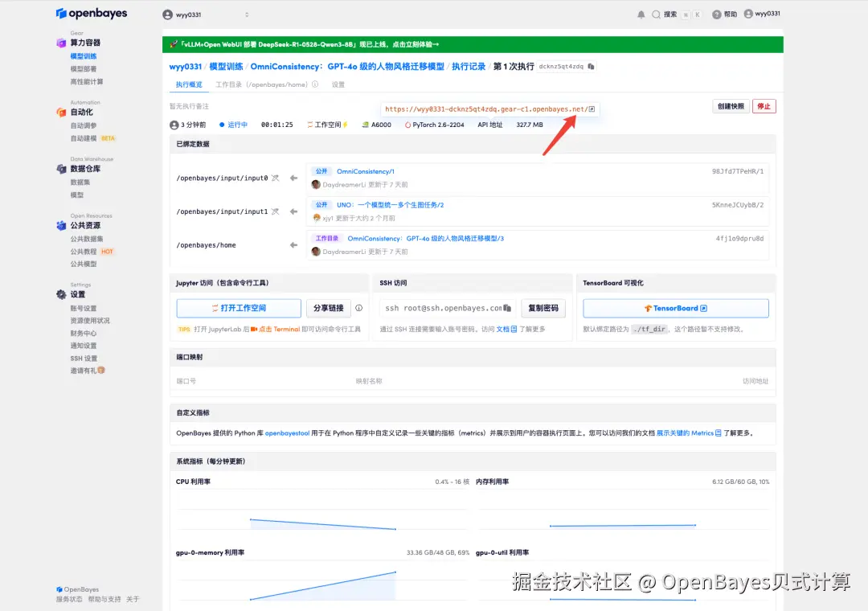Viewport: 868px width, 611px height.
Task: Open 自动调参 in the sidebar
Action: (x=84, y=125)
